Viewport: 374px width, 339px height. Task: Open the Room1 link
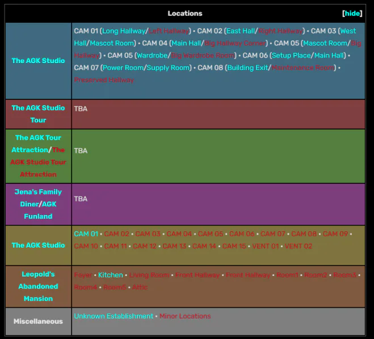tap(287, 275)
